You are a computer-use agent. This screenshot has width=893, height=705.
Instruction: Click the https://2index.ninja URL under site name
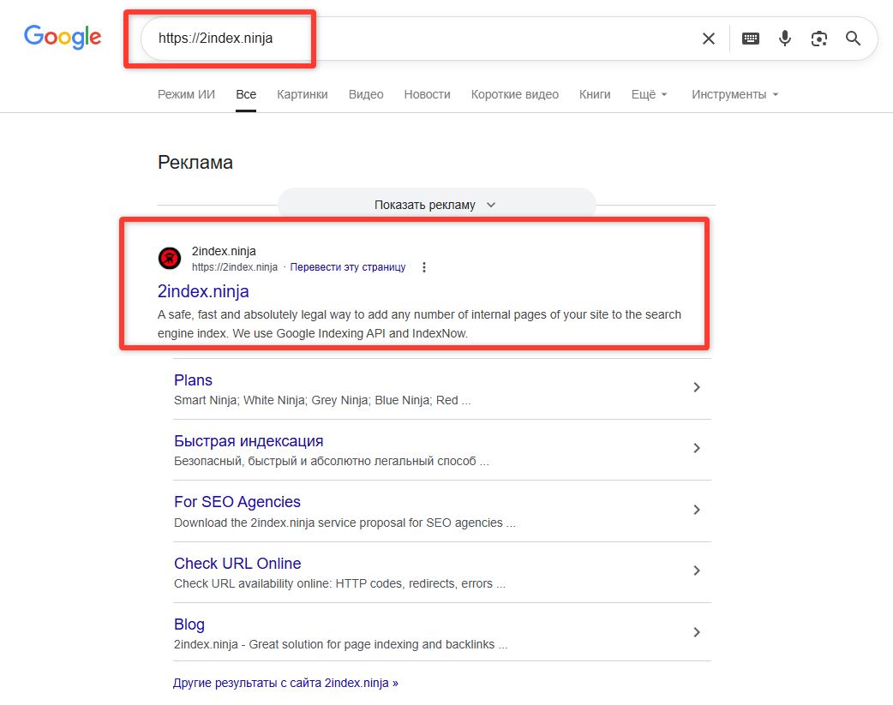click(x=235, y=267)
